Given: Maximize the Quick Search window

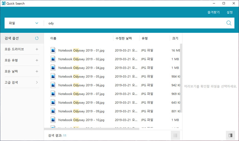Looking at the screenshot, I should [x=224, y=3].
